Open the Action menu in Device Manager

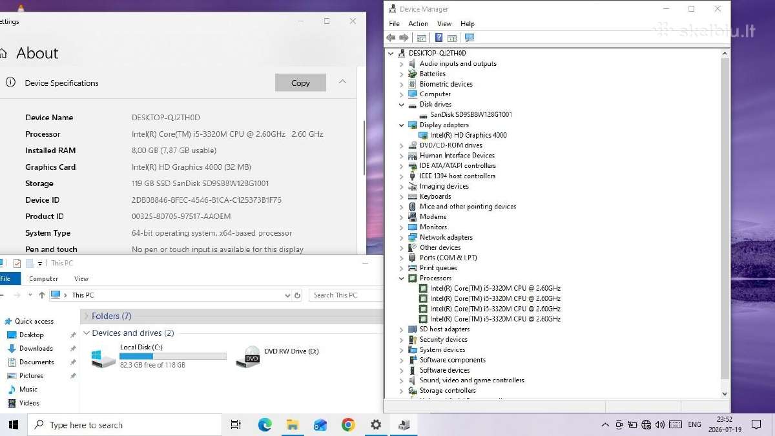pyautogui.click(x=418, y=23)
